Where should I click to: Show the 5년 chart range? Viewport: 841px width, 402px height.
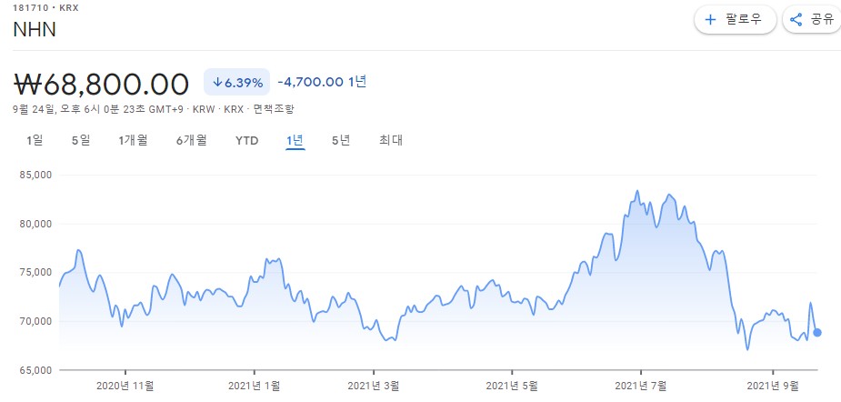click(341, 141)
